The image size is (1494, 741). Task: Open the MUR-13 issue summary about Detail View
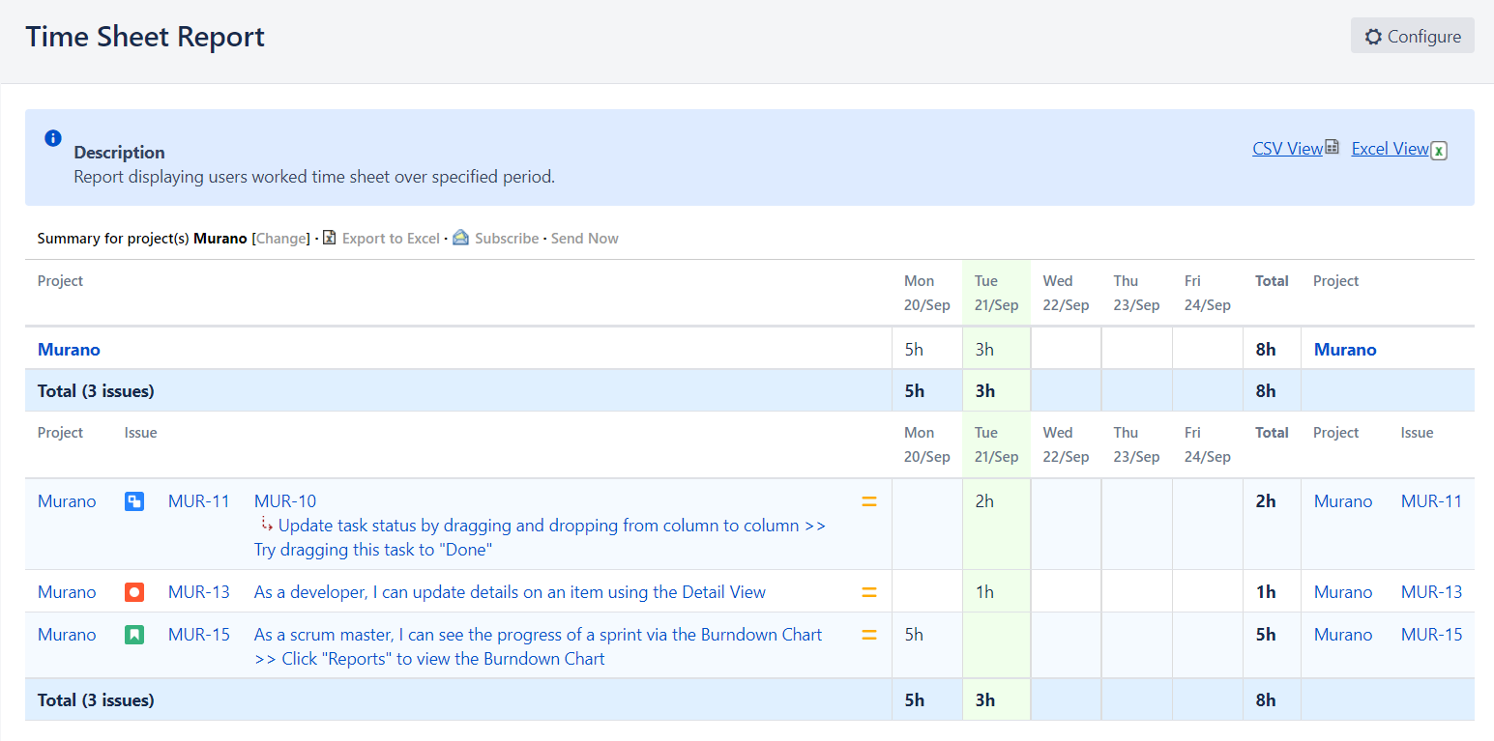510,592
